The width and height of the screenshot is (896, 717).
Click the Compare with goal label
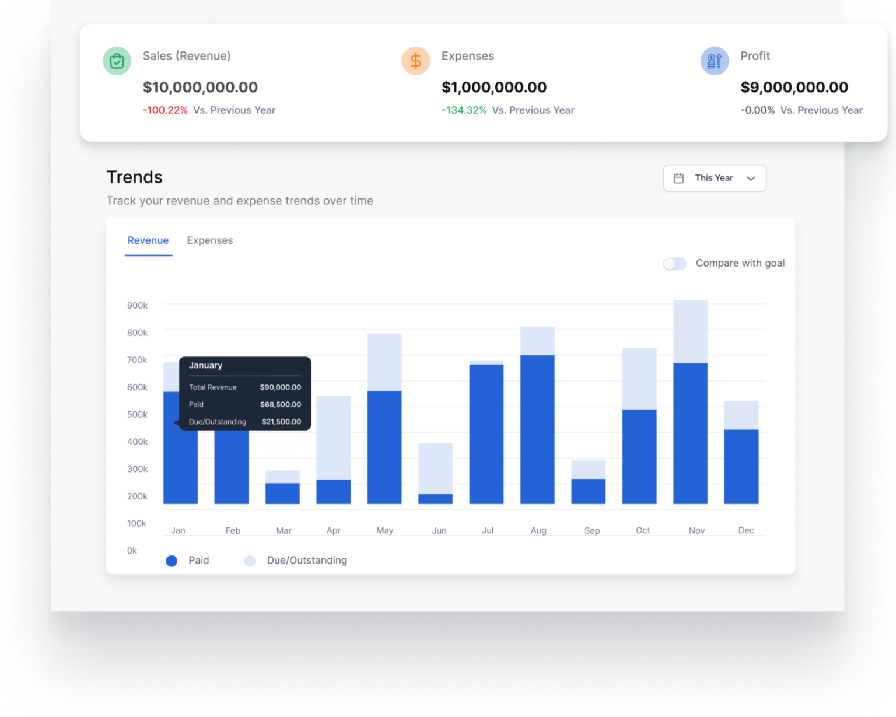pyautogui.click(x=740, y=263)
